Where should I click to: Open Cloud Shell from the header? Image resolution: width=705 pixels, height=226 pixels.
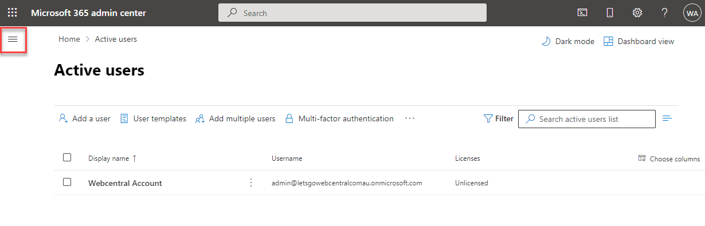pyautogui.click(x=582, y=13)
